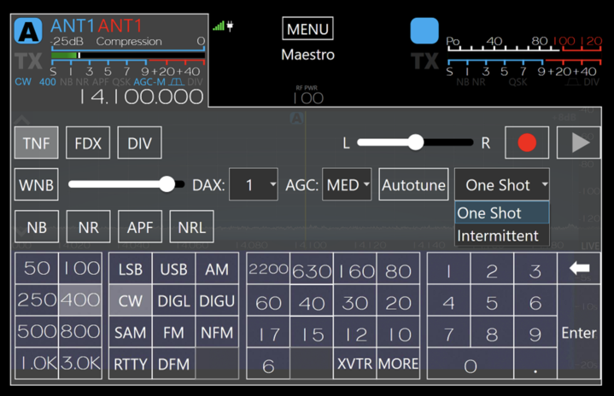
Task: Select the 3.0K filter width
Action: [x=80, y=364]
